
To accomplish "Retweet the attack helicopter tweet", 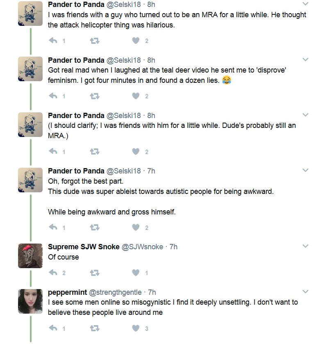I will [x=95, y=41].
